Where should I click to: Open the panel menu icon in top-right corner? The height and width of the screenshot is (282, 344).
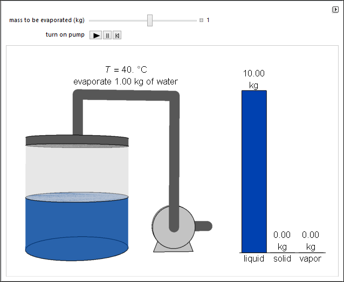[335, 10]
